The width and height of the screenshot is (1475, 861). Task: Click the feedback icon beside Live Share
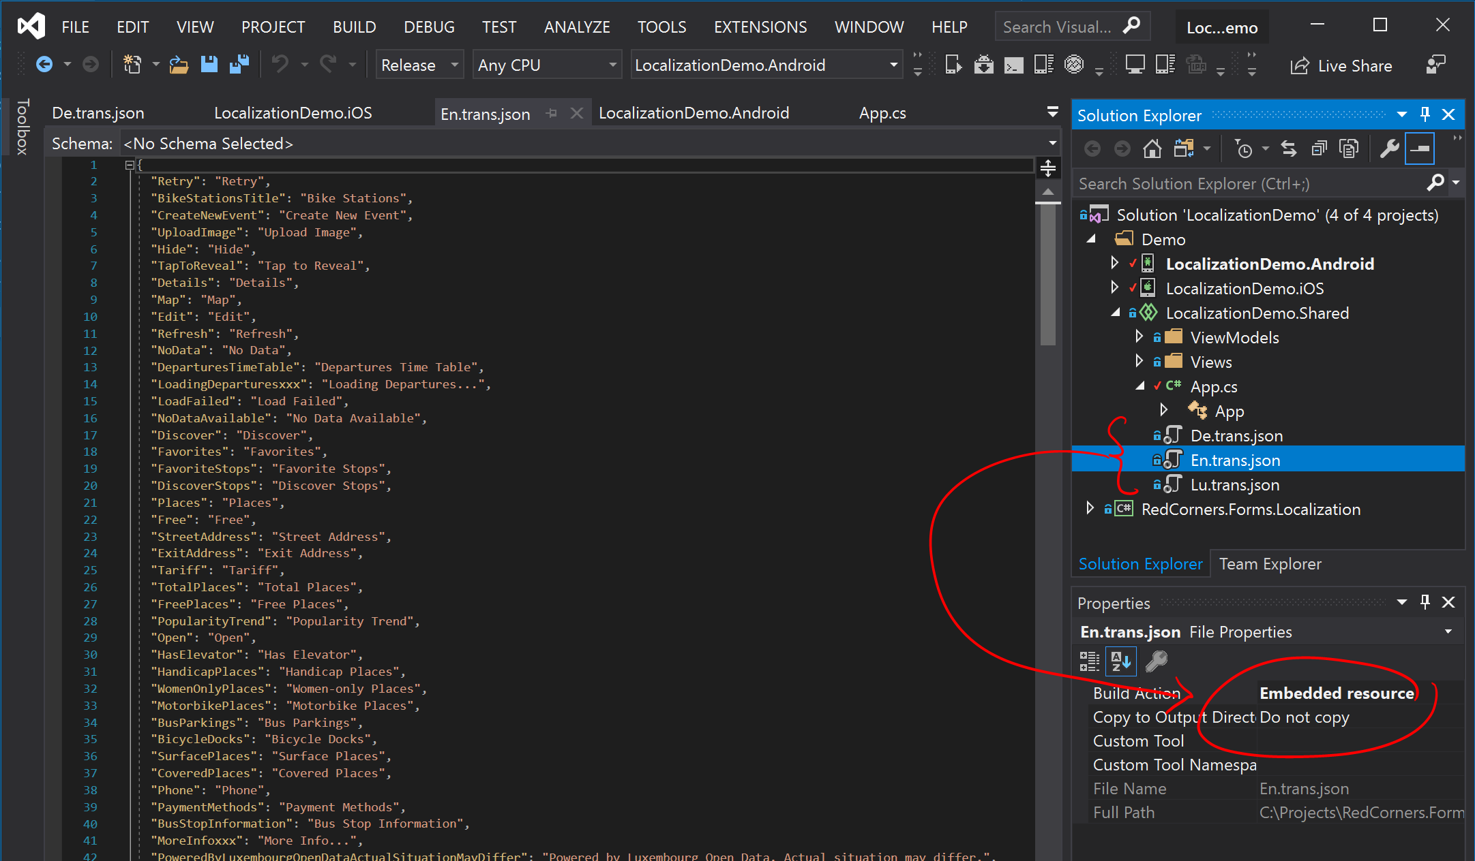point(1435,65)
